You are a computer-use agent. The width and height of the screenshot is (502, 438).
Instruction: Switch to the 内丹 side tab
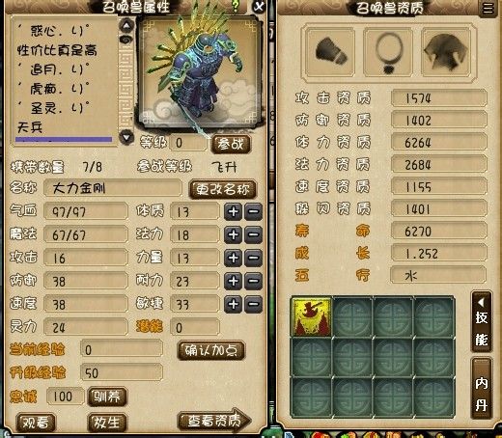coord(482,389)
